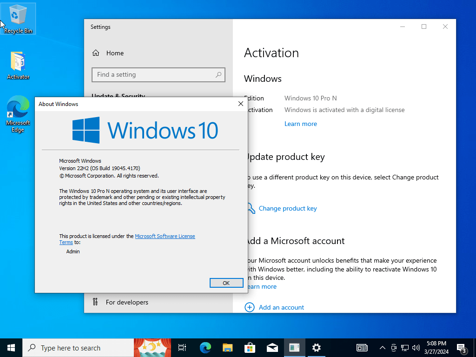The width and height of the screenshot is (476, 357).
Task: Switch to the About Windows taskbar button
Action: [294, 348]
